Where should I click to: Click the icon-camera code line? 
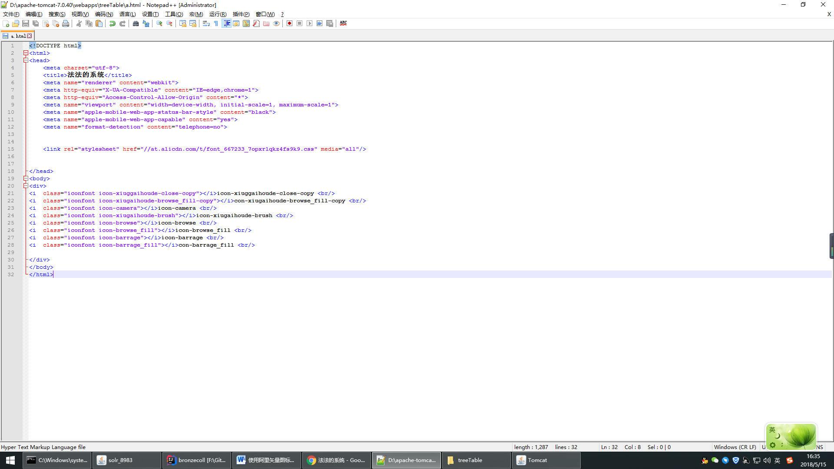click(123, 208)
